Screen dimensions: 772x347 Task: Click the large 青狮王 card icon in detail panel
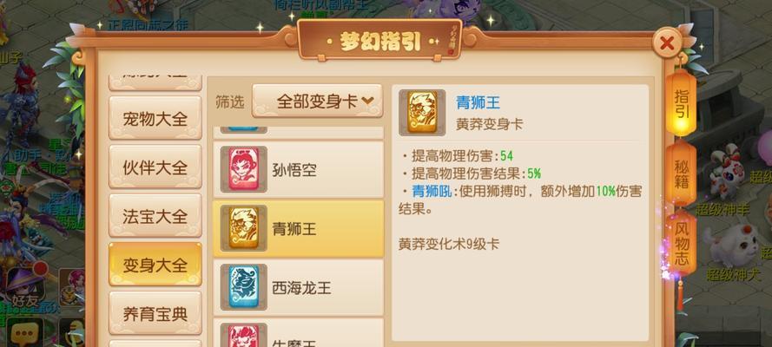[422, 113]
